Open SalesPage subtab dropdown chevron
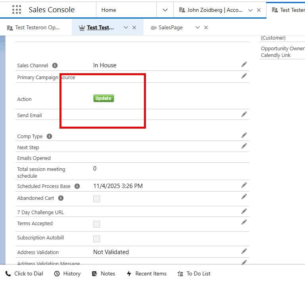This screenshot has height=281, width=305. [198, 27]
